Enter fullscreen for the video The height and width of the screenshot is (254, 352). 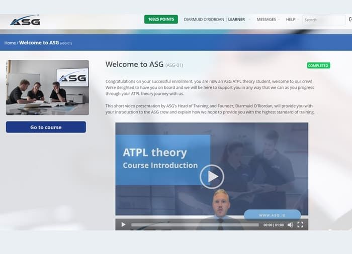[300, 224]
